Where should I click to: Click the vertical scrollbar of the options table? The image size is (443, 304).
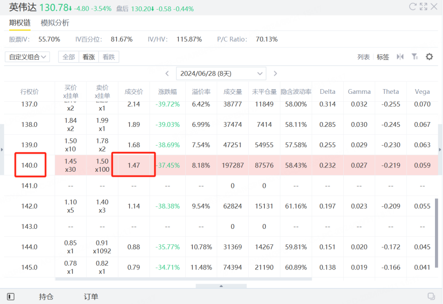437,233
